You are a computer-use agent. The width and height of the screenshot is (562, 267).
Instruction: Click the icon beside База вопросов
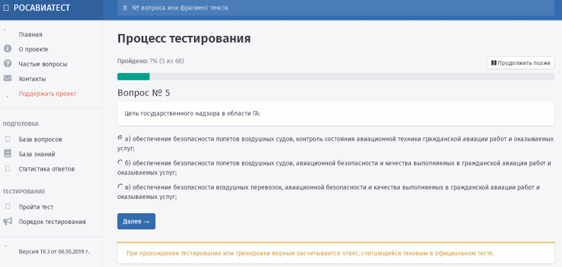8,139
